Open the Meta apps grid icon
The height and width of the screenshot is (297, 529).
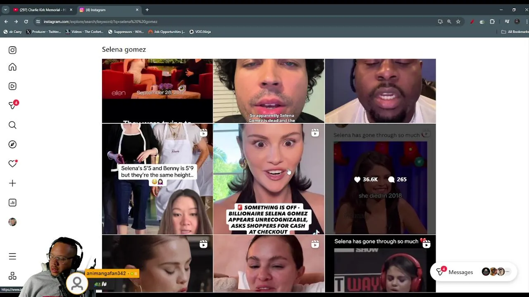coord(12,276)
